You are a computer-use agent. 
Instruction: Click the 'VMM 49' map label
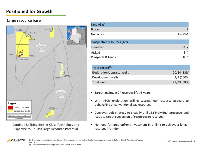[x=53, y=108]
